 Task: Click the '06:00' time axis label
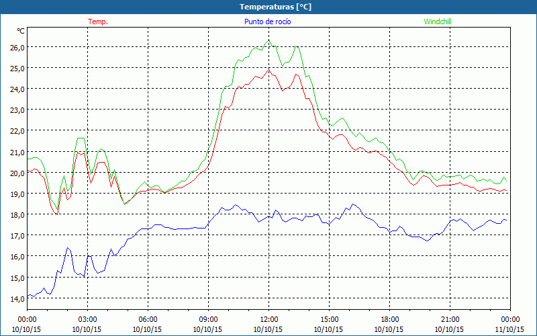pos(148,320)
